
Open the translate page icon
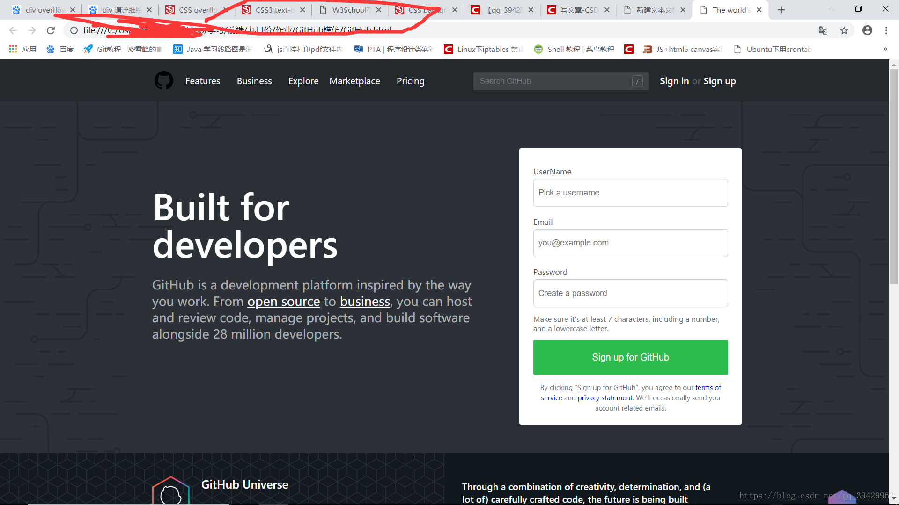coord(823,30)
